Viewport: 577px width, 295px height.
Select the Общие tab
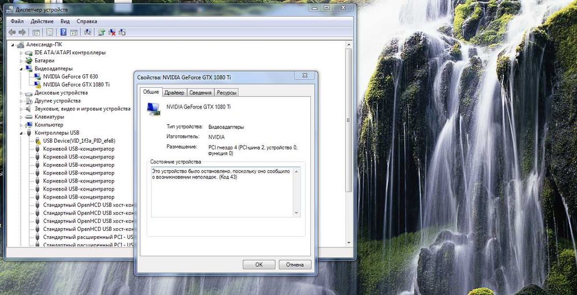[x=151, y=92]
